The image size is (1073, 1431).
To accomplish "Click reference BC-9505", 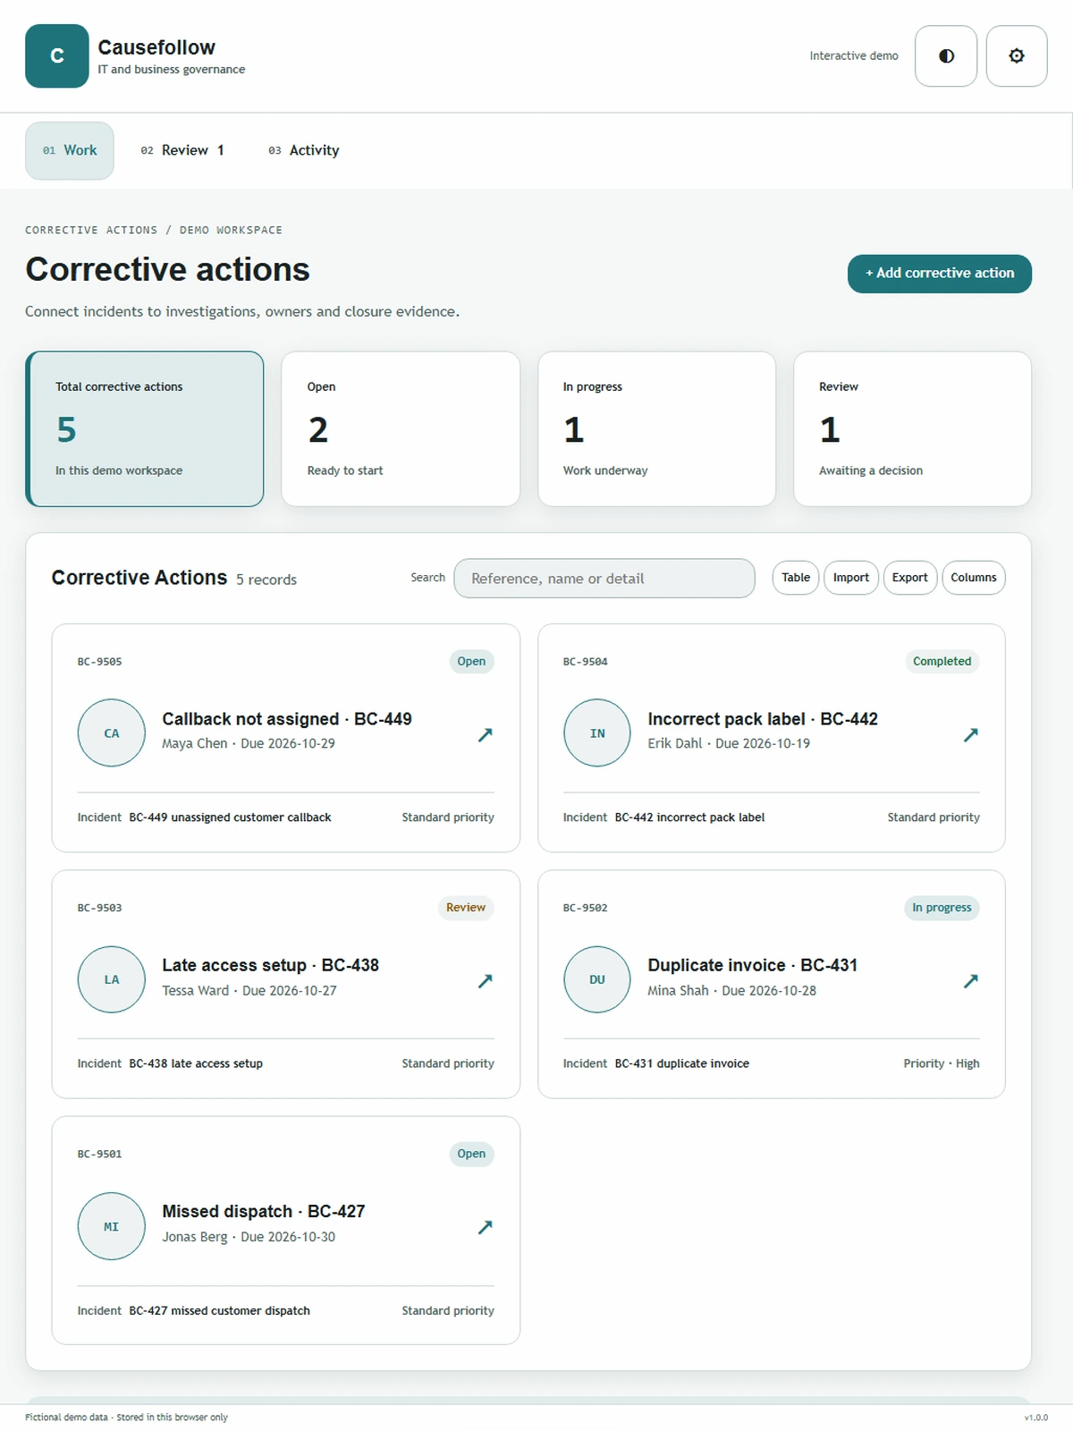I will point(99,662).
